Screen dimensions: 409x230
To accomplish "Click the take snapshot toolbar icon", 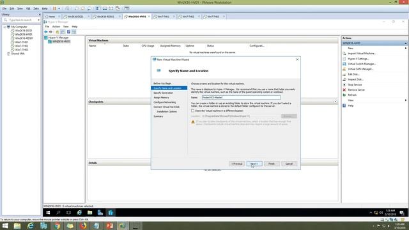I will (x=77, y=8).
